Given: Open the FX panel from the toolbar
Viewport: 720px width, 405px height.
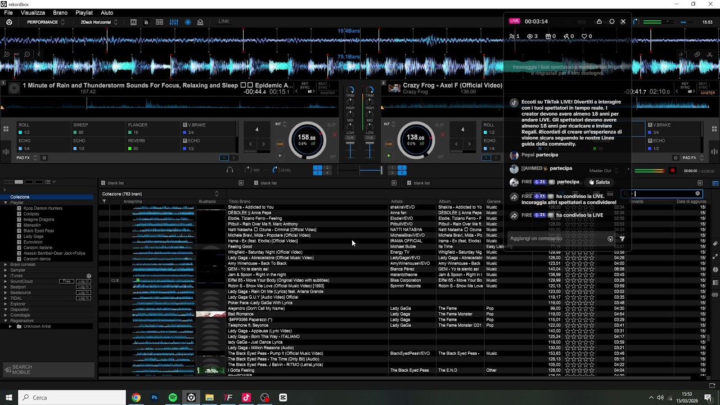Looking at the screenshot, I should 133,22.
